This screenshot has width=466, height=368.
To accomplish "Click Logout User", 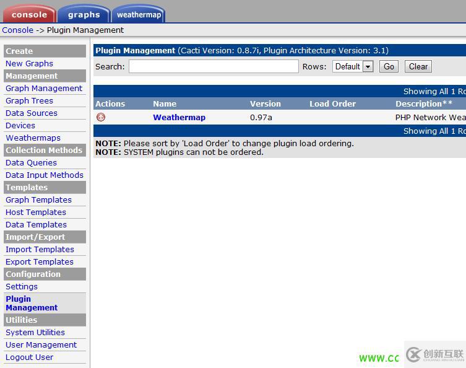I will 30,357.
